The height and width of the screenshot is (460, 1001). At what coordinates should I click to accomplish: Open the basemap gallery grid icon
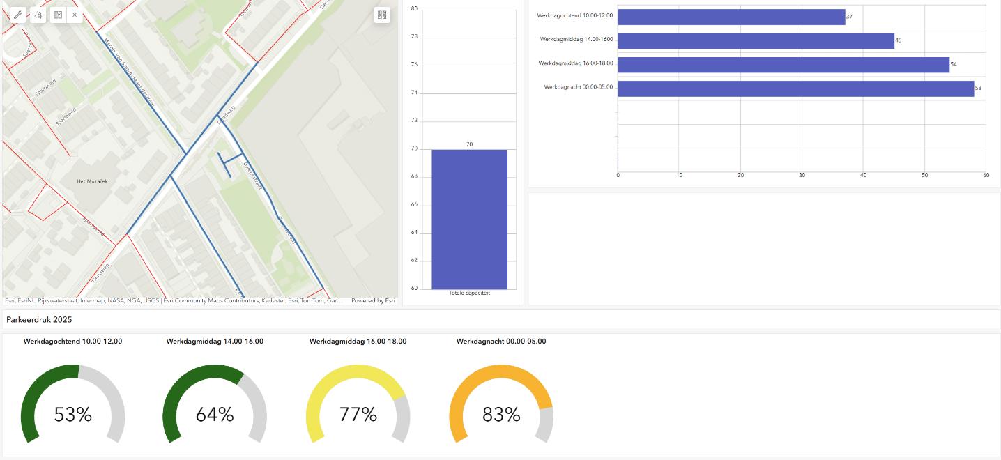381,15
